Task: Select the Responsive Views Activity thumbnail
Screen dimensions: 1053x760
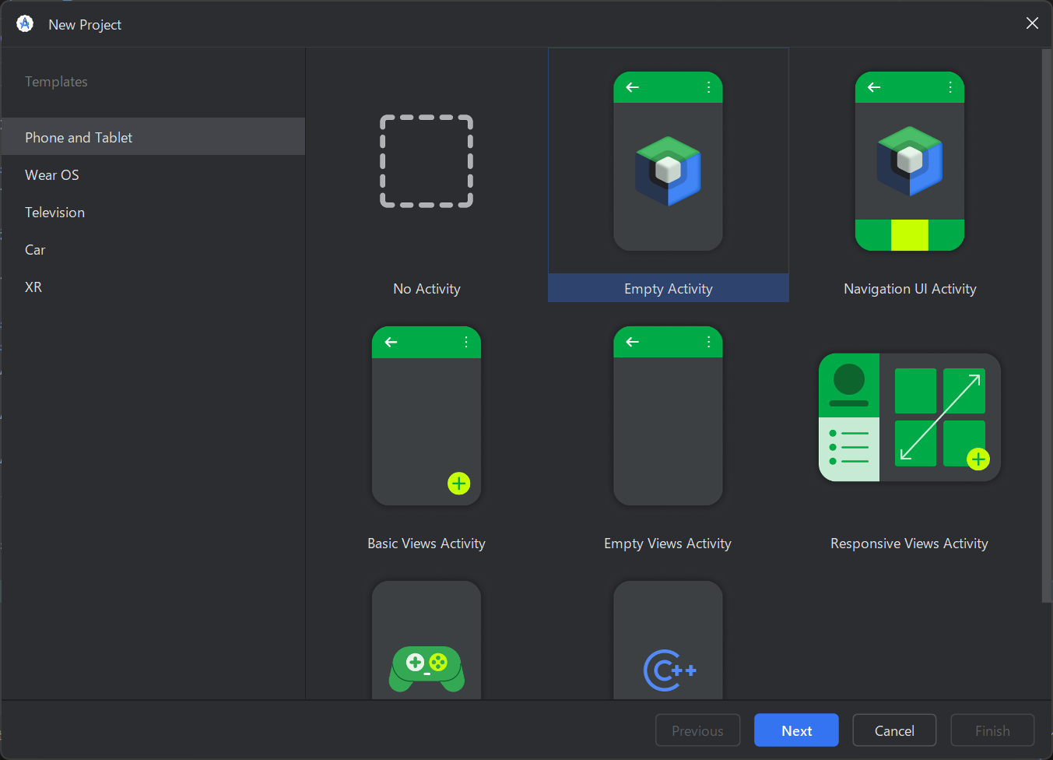Action: (910, 417)
